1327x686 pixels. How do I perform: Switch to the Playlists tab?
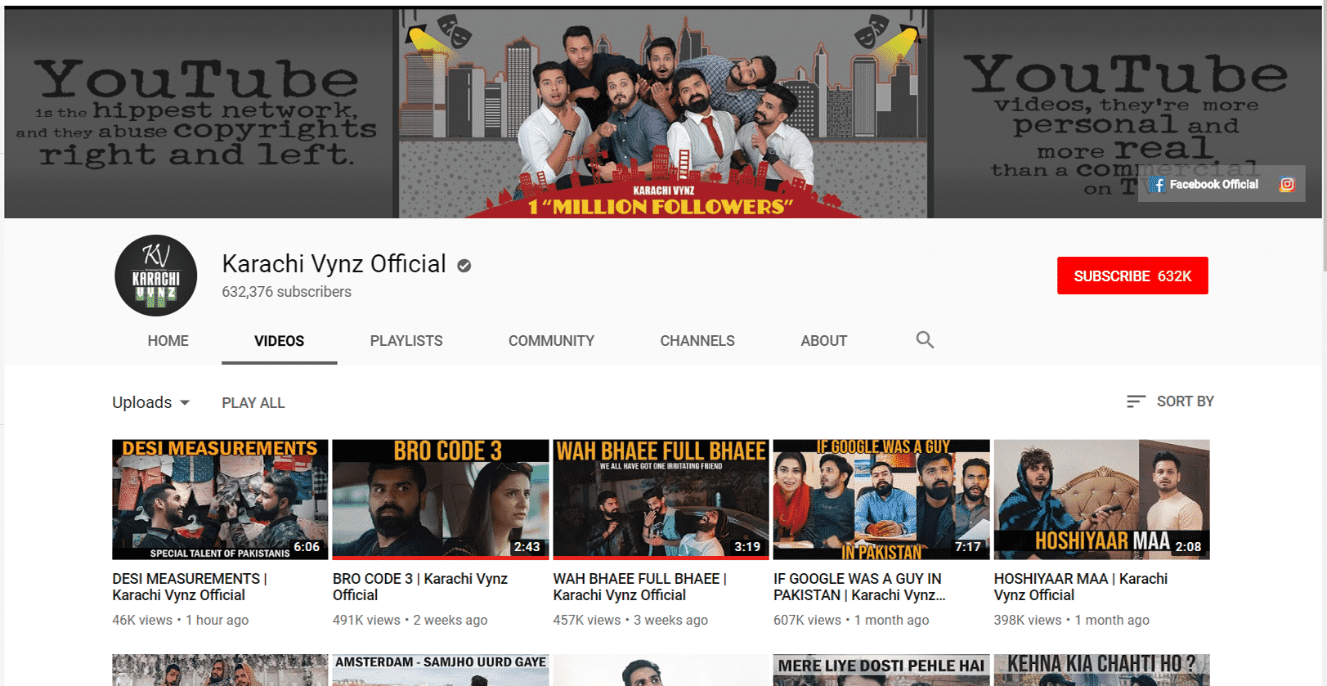[406, 341]
